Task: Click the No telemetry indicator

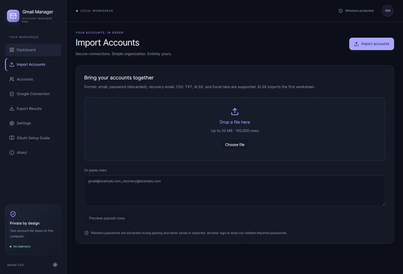Action: [x=20, y=247]
